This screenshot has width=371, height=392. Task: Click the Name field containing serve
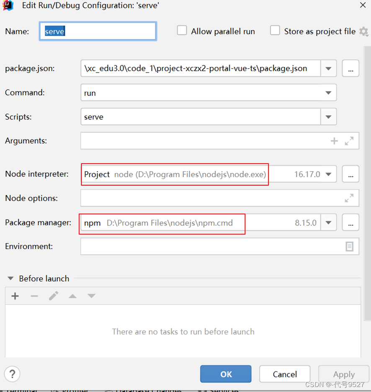point(98,31)
